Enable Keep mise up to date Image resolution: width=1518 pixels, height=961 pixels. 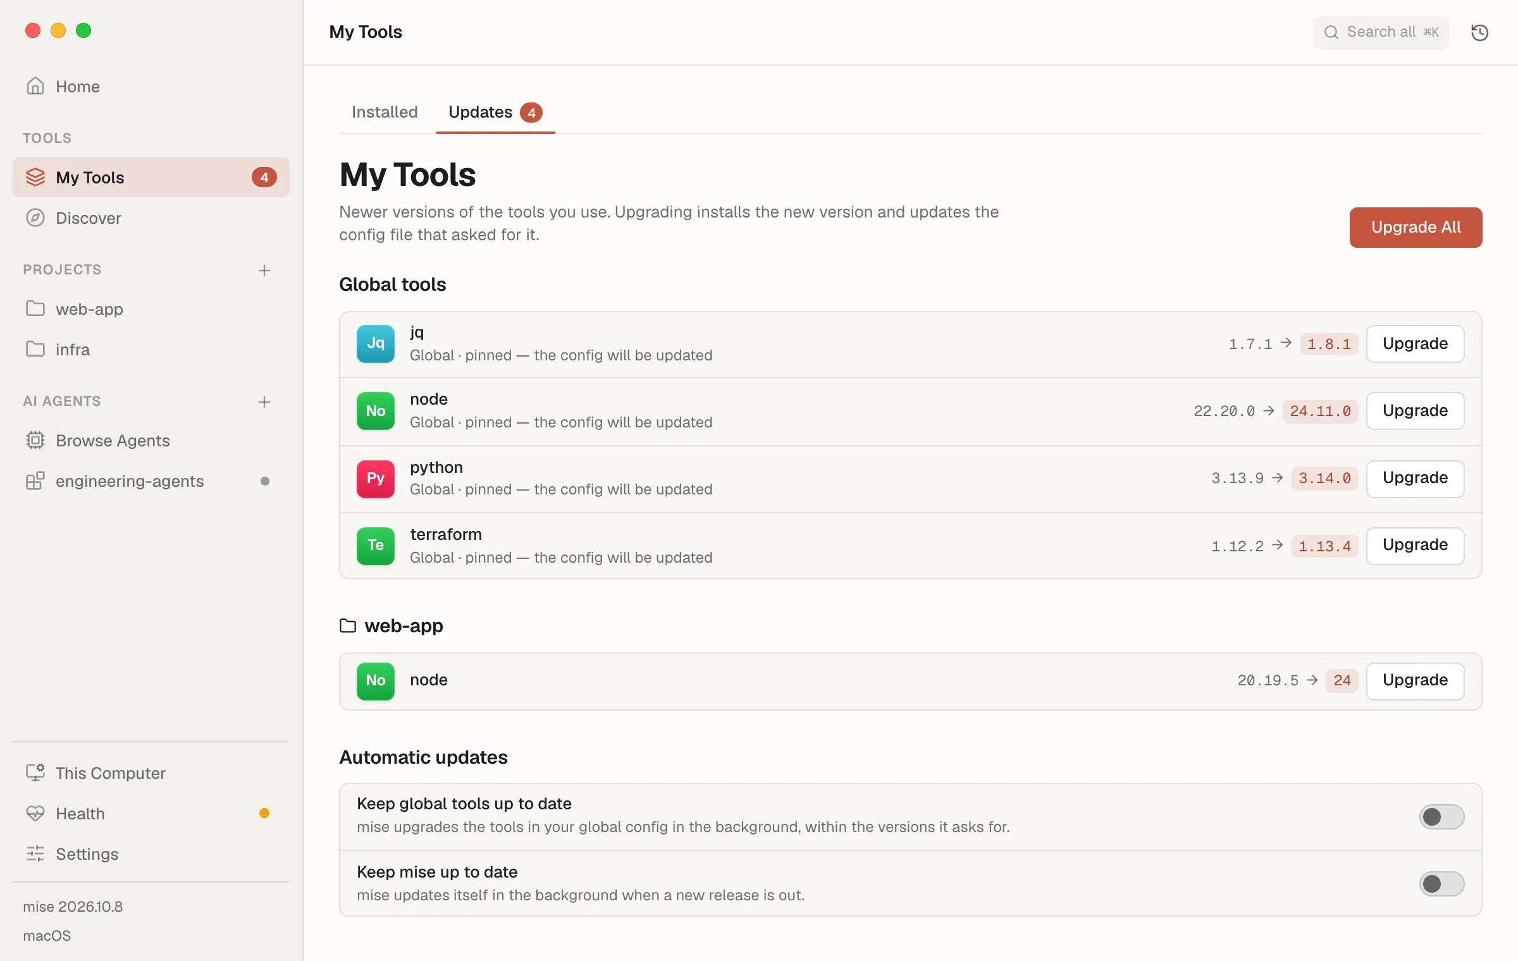(1441, 883)
